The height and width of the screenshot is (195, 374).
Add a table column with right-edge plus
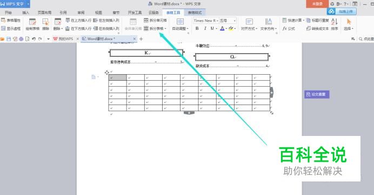click(272, 93)
